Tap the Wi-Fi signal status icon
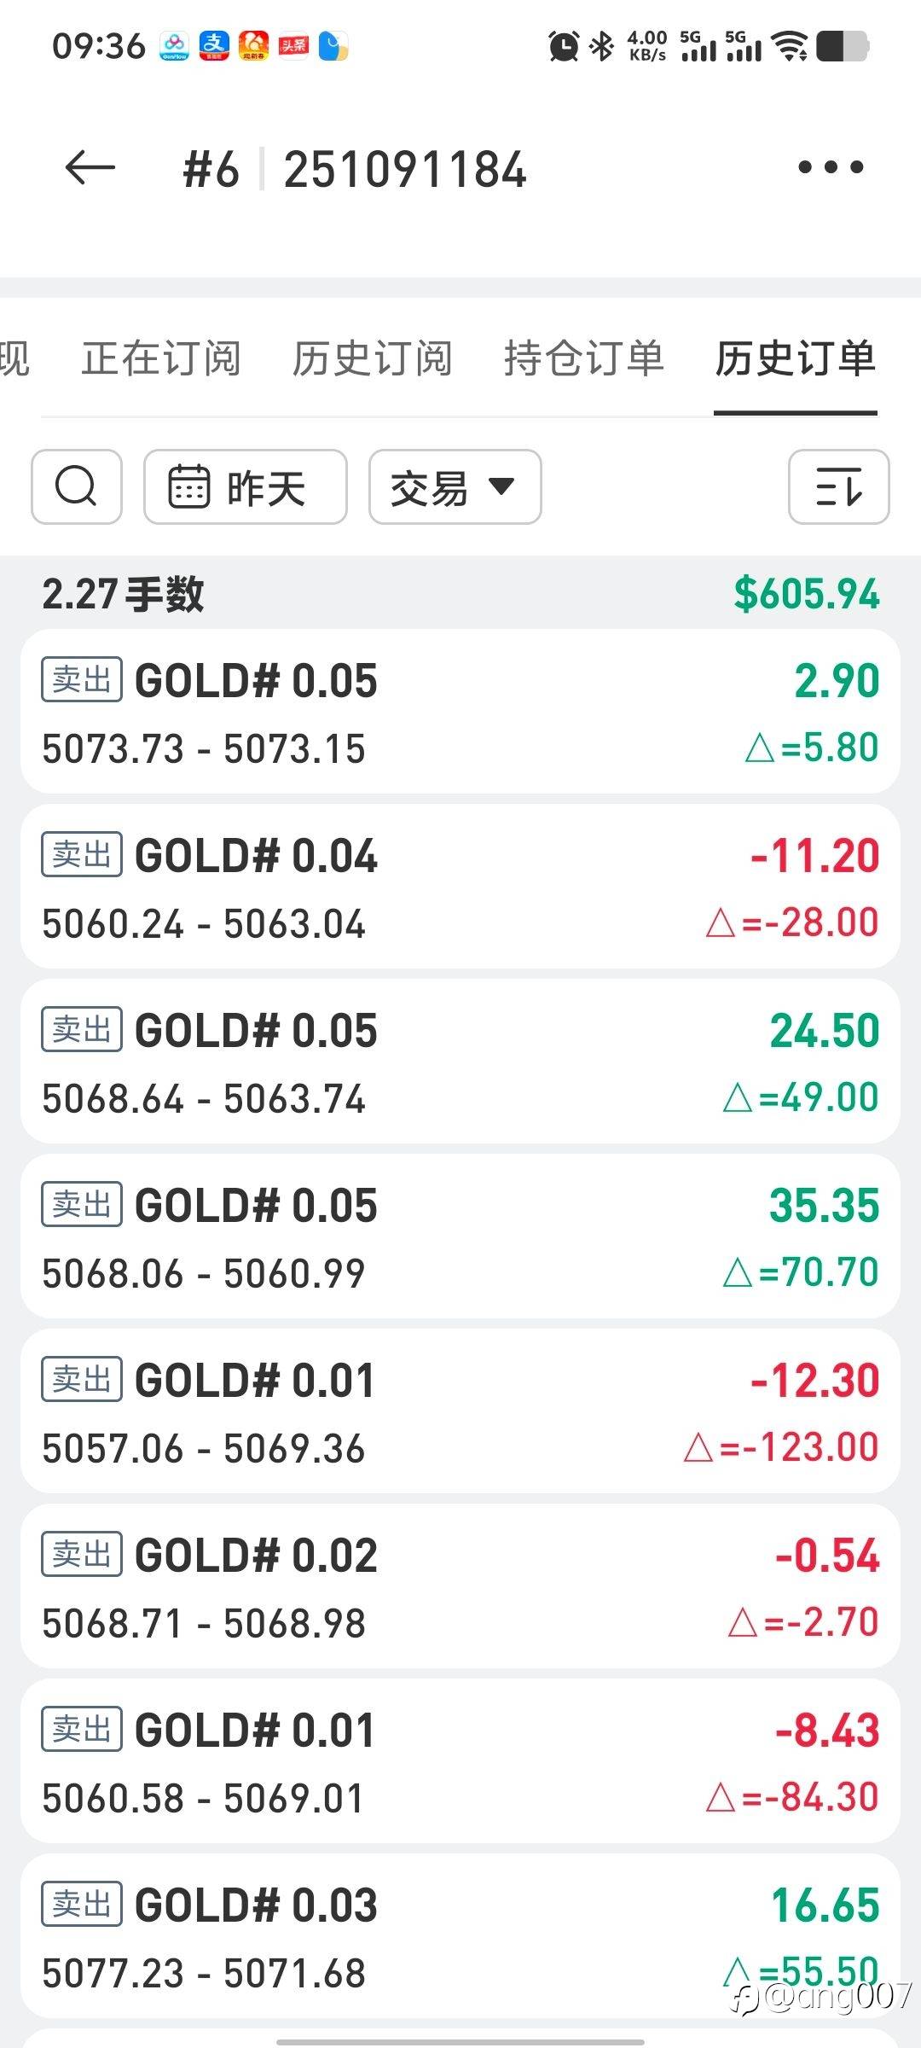Screen dimensions: 921x2048 coord(791,46)
